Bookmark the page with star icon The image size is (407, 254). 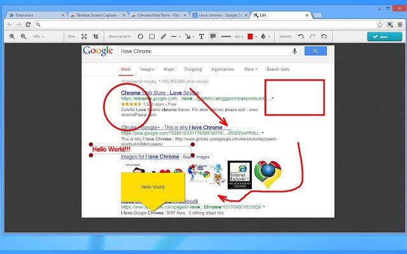coord(380,25)
